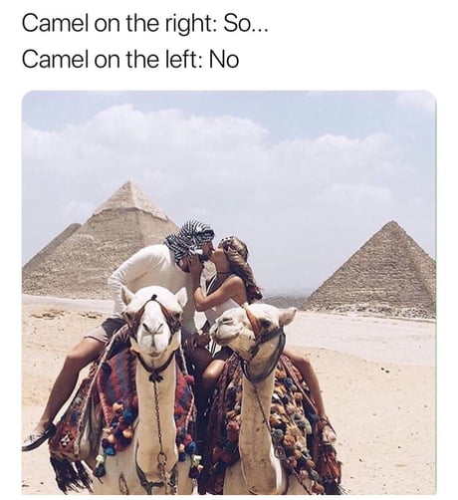Click the "Camel on the right: So..." caption line
The width and height of the screenshot is (458, 500).
point(144,24)
